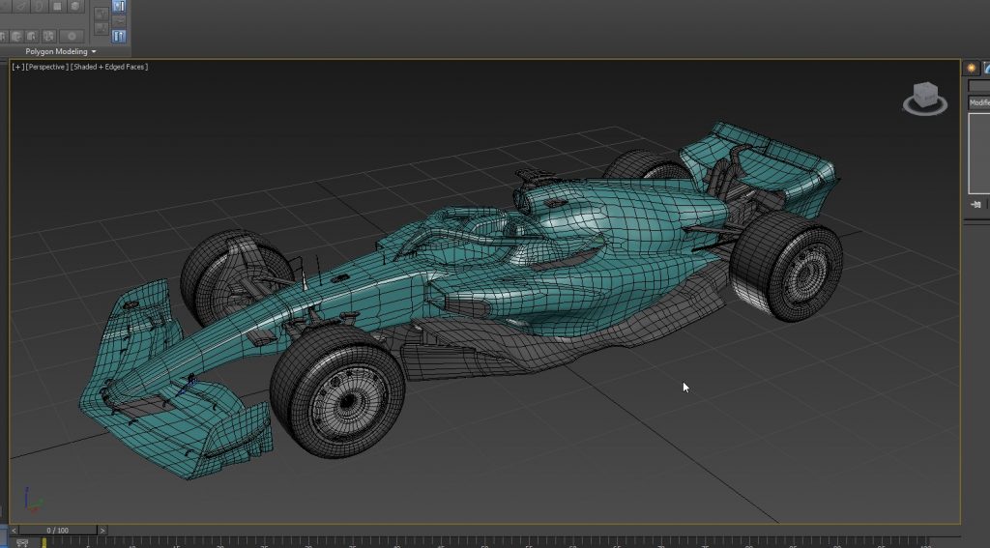
Task: Open the Modify command panel tab
Action: pos(986,68)
